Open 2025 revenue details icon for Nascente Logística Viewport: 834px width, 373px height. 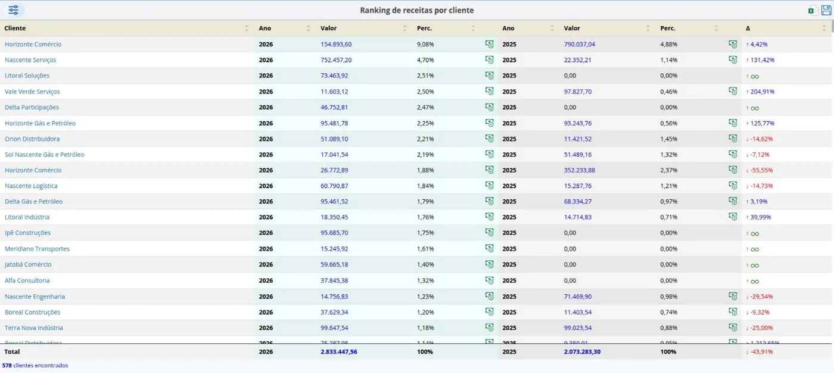(x=733, y=186)
